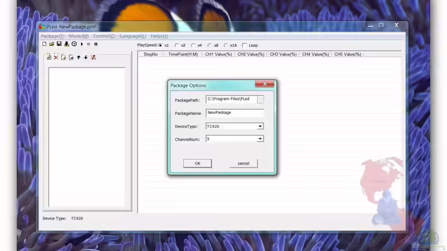Image resolution: width=447 pixels, height=251 pixels.
Task: Click the red X delete icon
Action: [56, 57]
